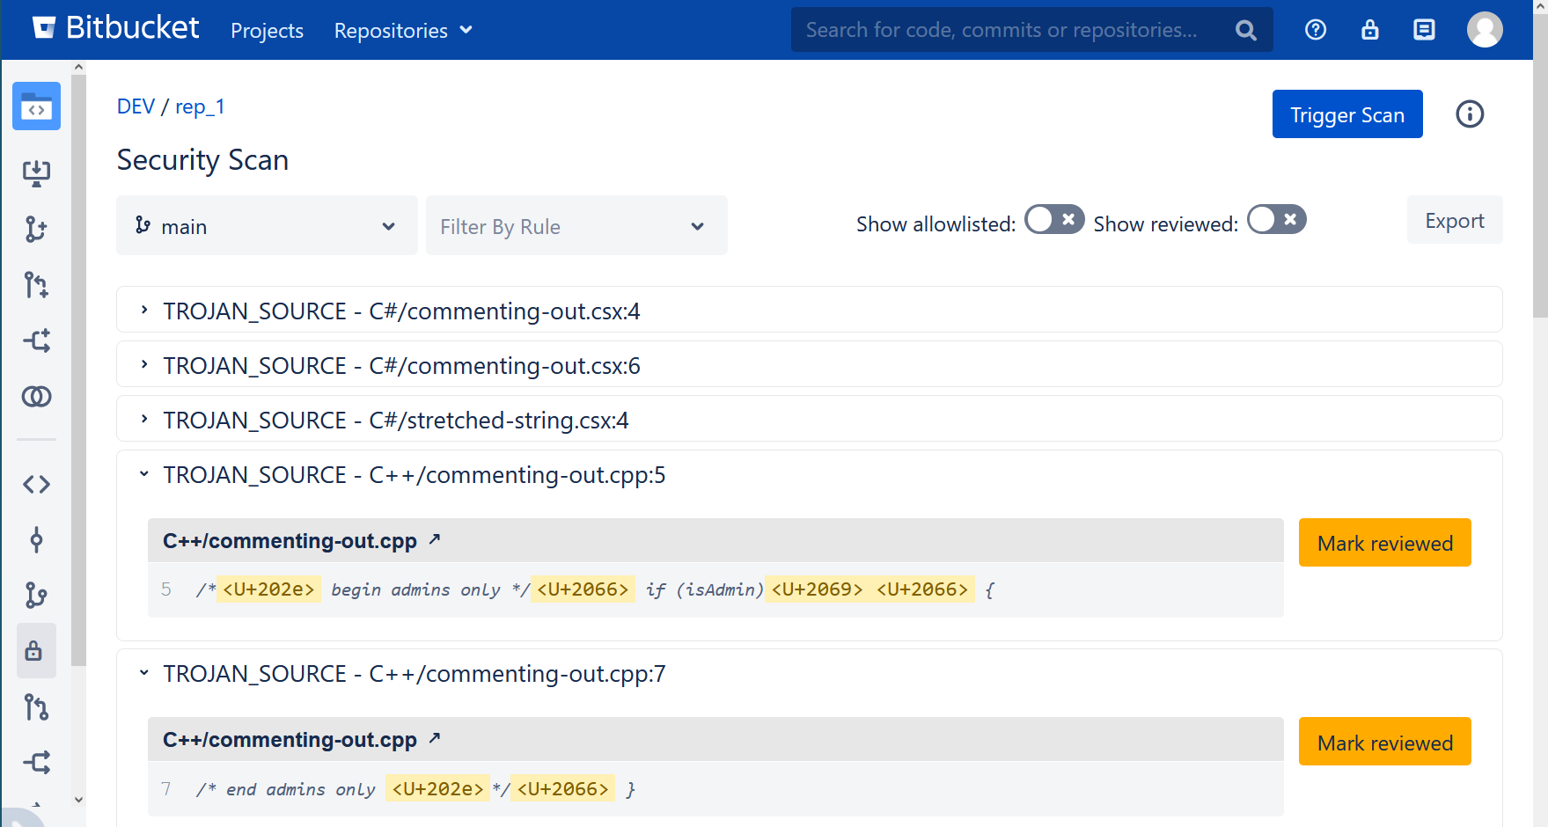Image resolution: width=1548 pixels, height=827 pixels.
Task: Click the Create branch sidebar icon
Action: 36,229
